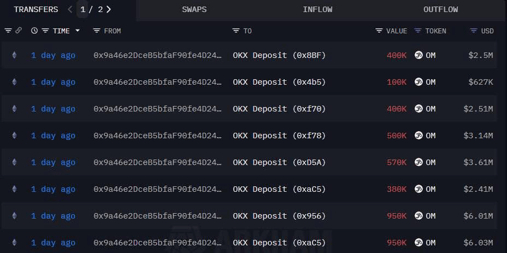Click the clock icon beside TIME

[34, 31]
